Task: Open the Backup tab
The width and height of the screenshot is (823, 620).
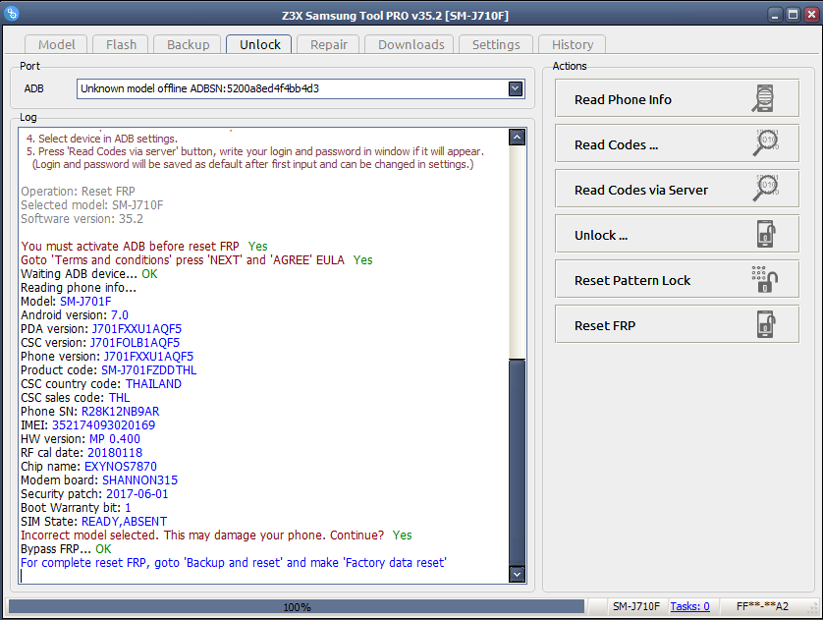Action: tap(188, 44)
